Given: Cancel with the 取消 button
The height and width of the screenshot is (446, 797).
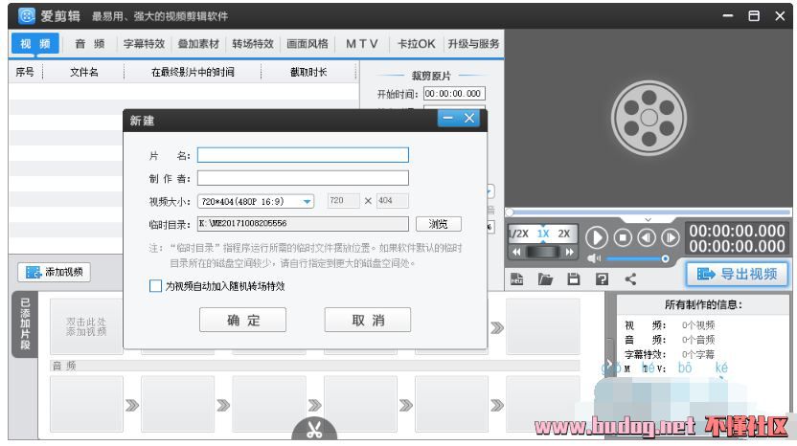Looking at the screenshot, I should pyautogui.click(x=368, y=320).
